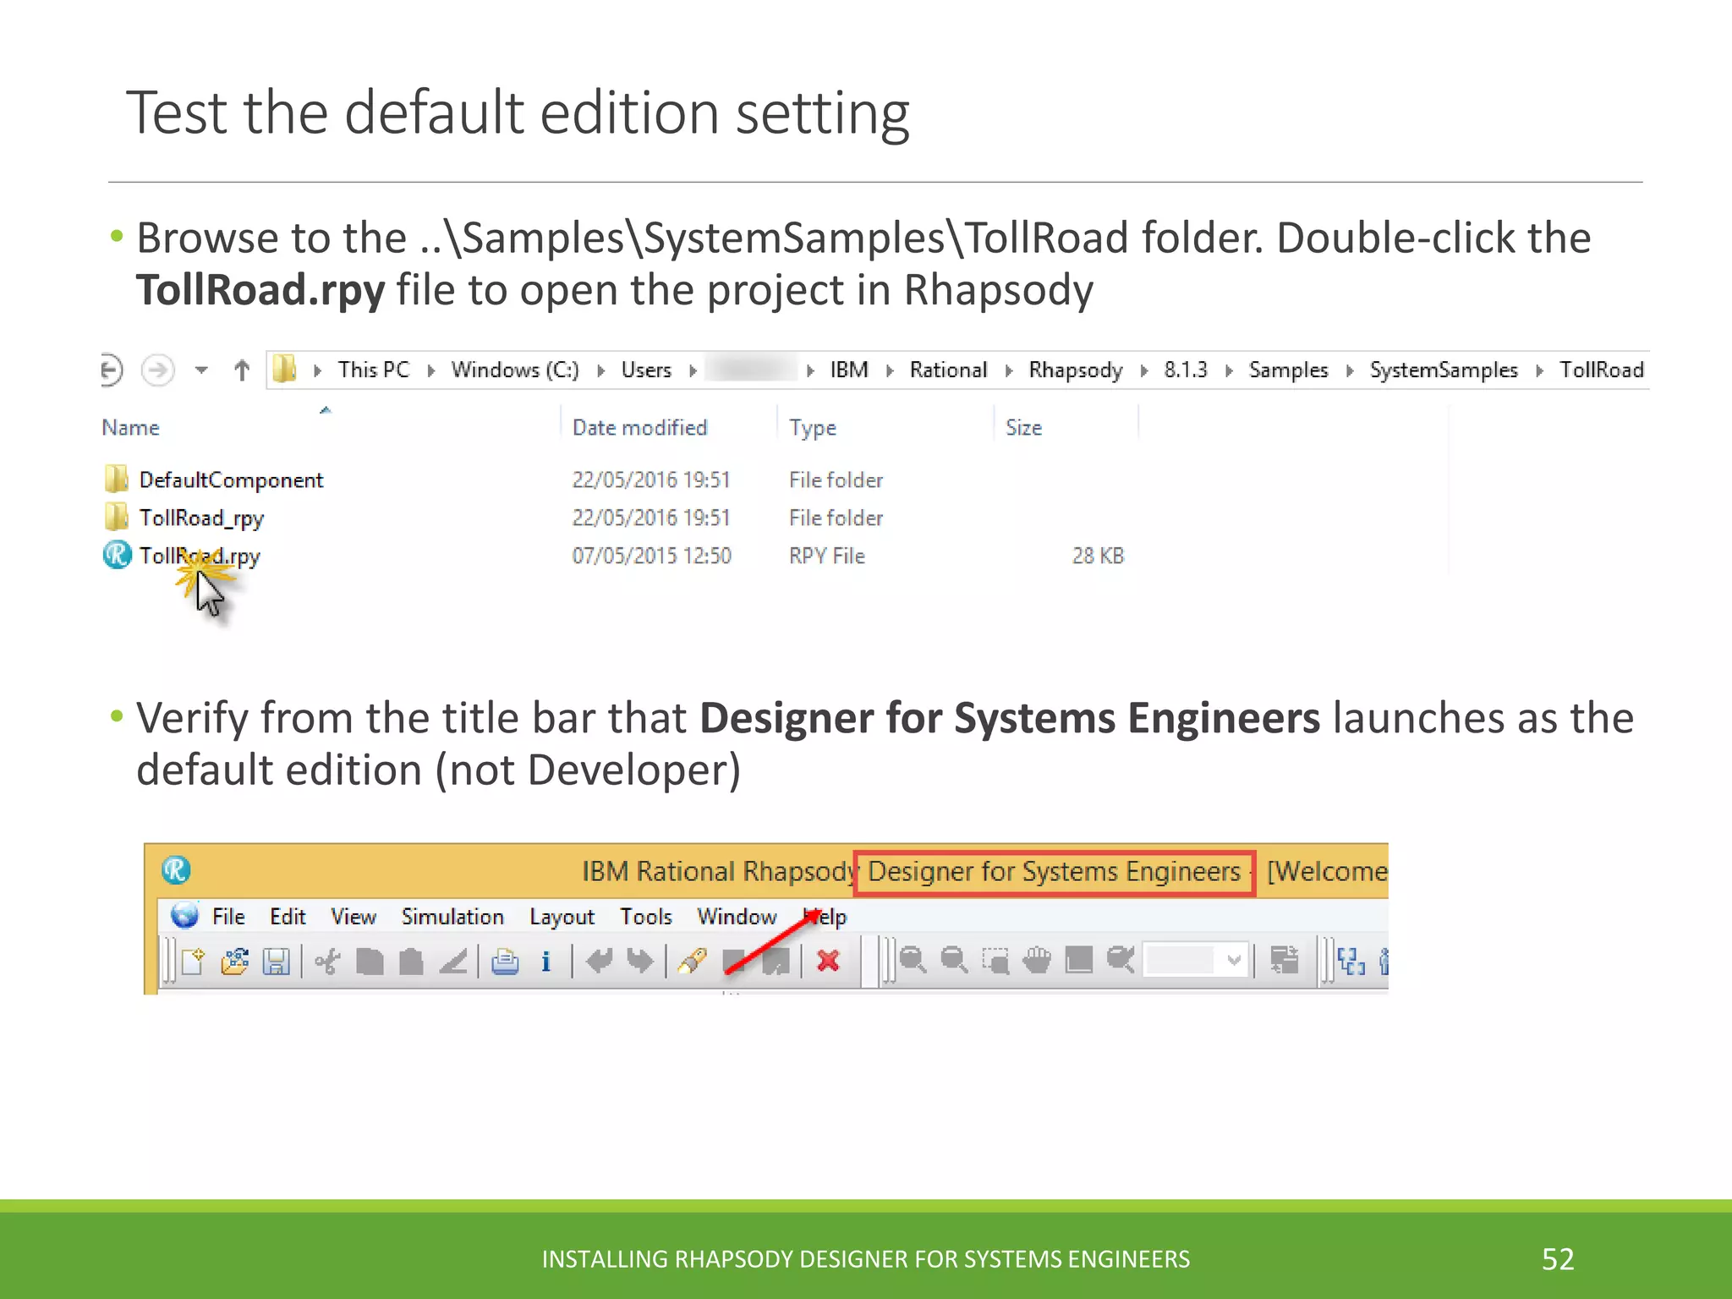Open the Layout menu
This screenshot has height=1299, width=1732.
coord(562,918)
